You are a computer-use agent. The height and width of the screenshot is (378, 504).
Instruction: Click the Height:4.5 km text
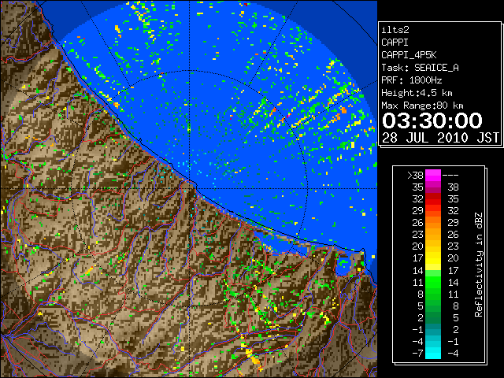417,93
